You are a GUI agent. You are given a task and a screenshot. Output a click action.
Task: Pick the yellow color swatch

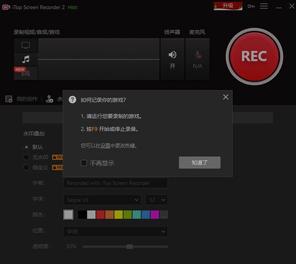click(118, 215)
